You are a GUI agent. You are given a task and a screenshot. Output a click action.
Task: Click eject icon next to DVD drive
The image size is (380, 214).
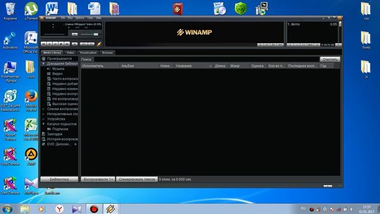(x=75, y=144)
